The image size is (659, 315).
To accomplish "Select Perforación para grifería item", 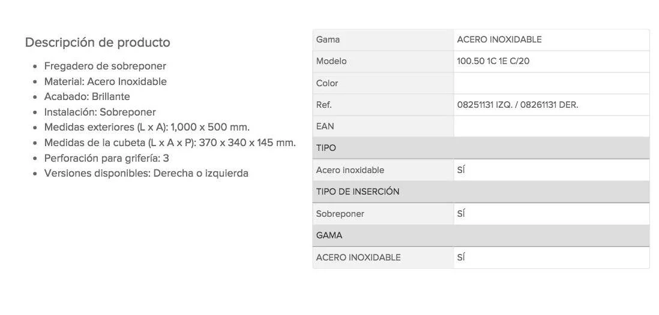I will click(x=107, y=158).
